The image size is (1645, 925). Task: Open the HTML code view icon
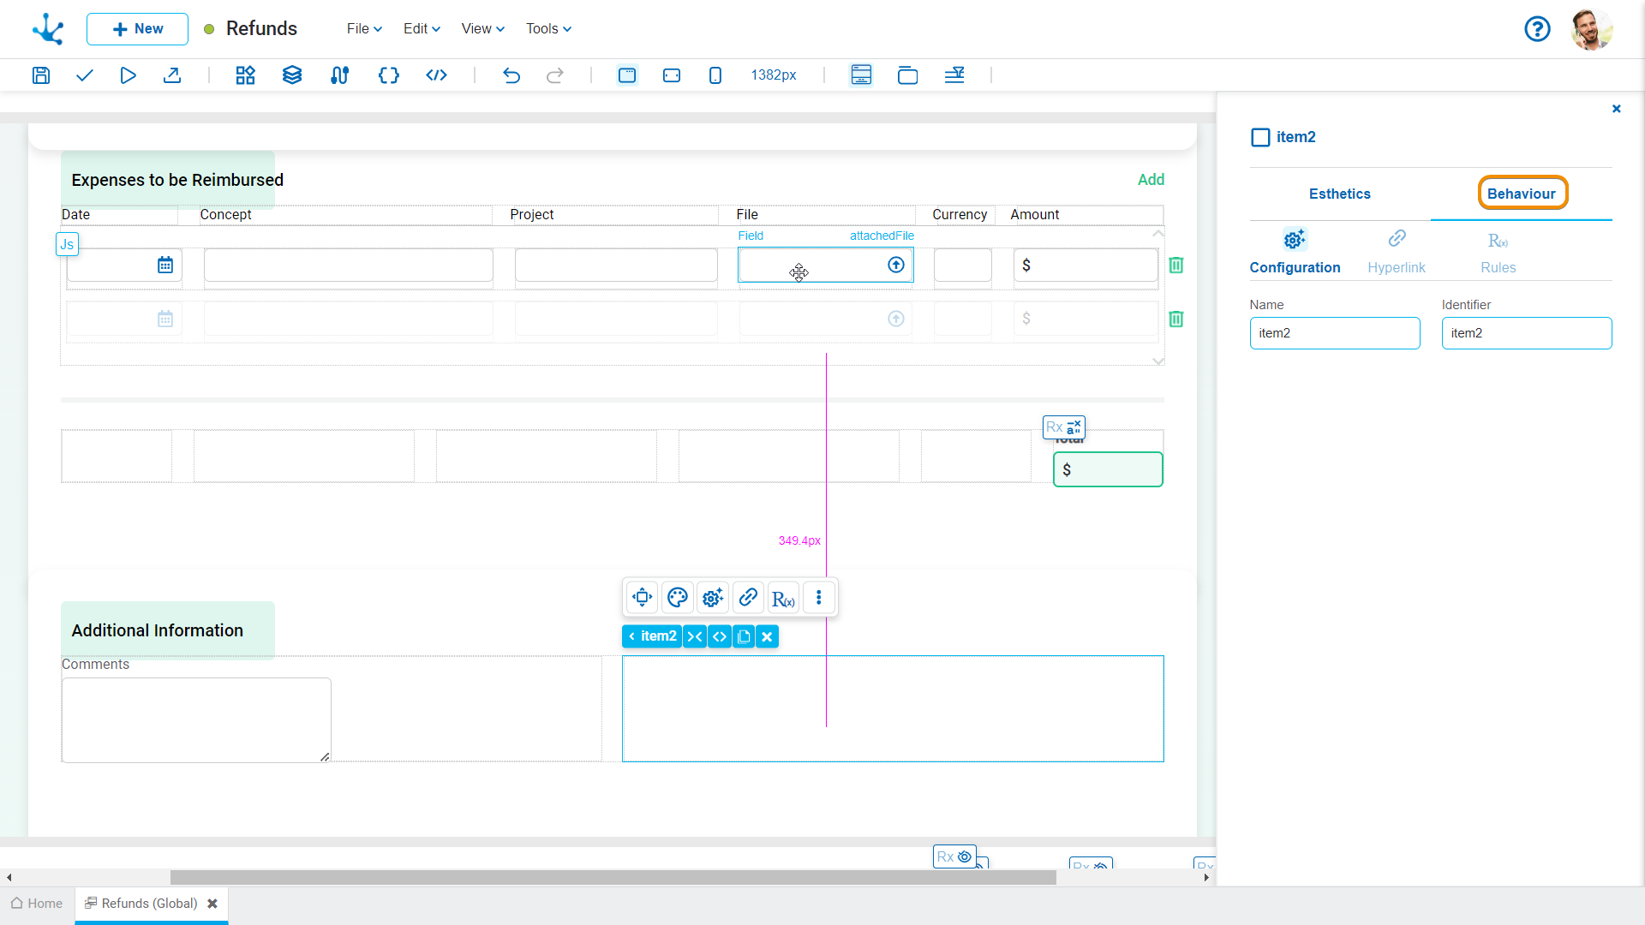pyautogui.click(x=436, y=75)
